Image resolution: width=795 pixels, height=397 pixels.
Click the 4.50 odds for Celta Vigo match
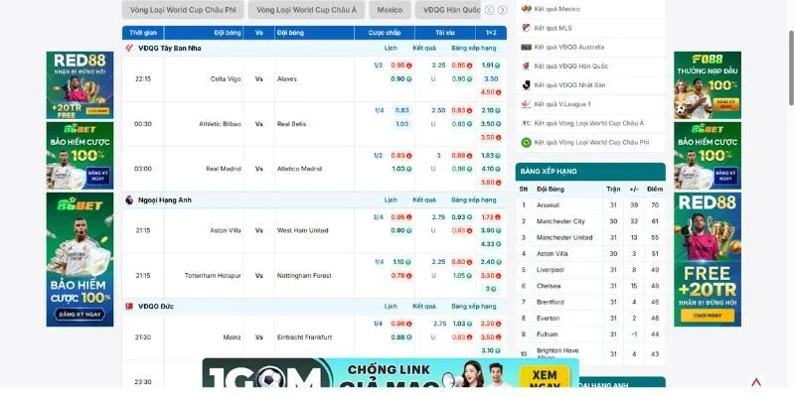pos(491,92)
